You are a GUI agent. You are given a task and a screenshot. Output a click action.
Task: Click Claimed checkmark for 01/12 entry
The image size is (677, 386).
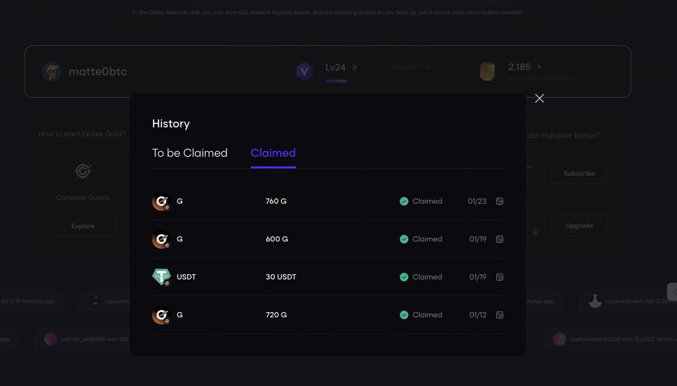404,315
